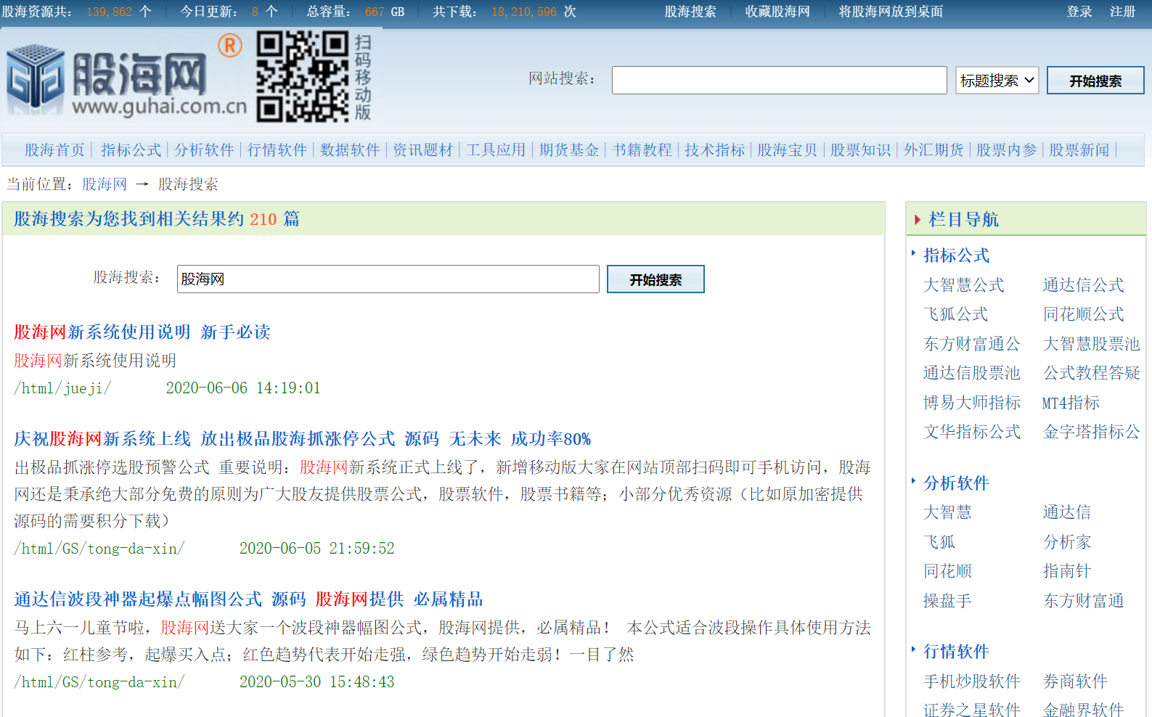Viewport: 1152px width, 717px height.
Task: Open result 通达信波段神器起爆点幅图公式
Action: 248,599
